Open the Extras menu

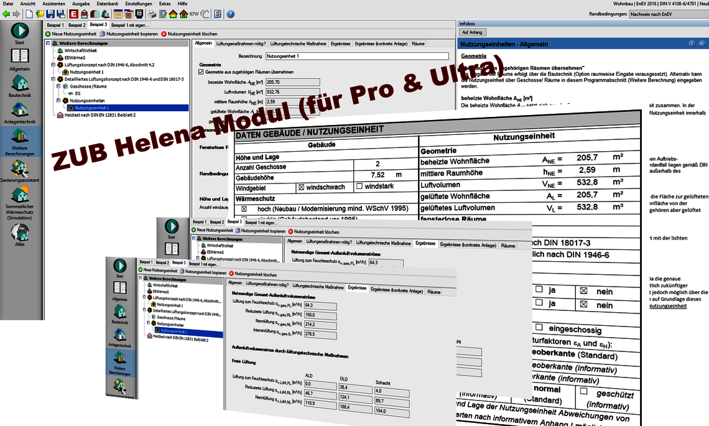tap(165, 4)
